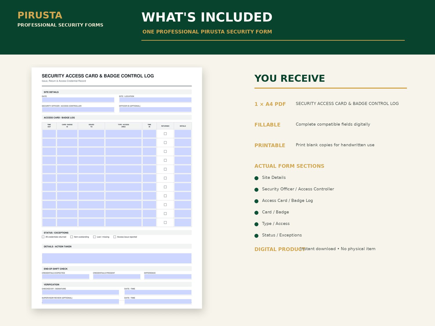Click the FILLABLE label
The height and width of the screenshot is (326, 435).
click(267, 125)
